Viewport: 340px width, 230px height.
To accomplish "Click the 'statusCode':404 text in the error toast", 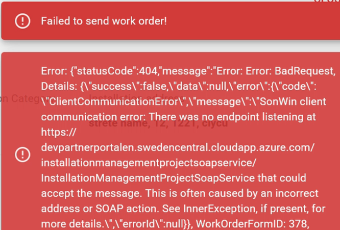I will pyautogui.click(x=114, y=71).
